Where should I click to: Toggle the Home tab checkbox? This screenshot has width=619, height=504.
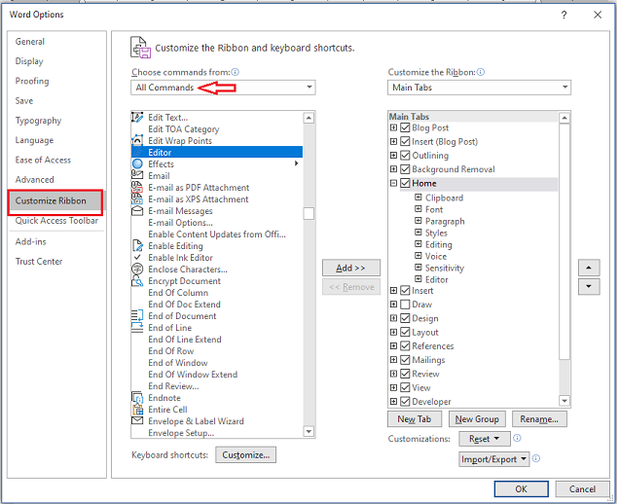[405, 183]
